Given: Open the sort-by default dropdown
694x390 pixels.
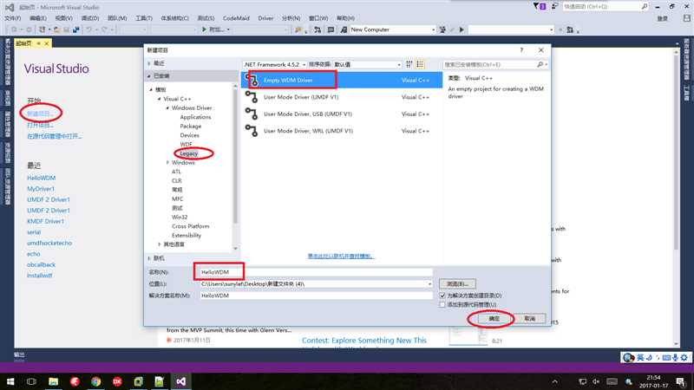Looking at the screenshot, I should tap(367, 64).
